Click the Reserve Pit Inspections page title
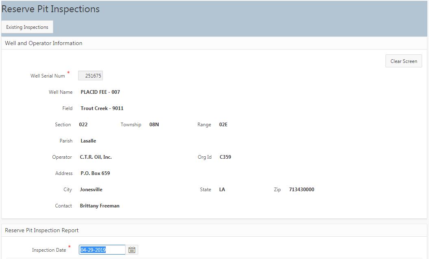The image size is (429, 259). [51, 9]
